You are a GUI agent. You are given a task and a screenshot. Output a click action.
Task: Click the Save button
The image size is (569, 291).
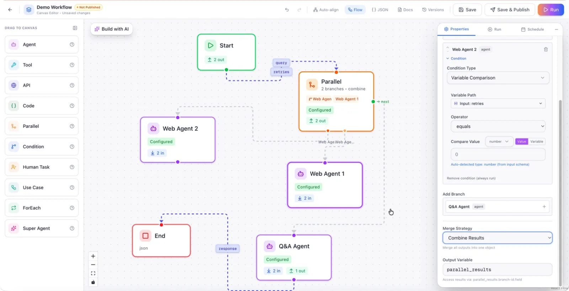[x=467, y=10]
